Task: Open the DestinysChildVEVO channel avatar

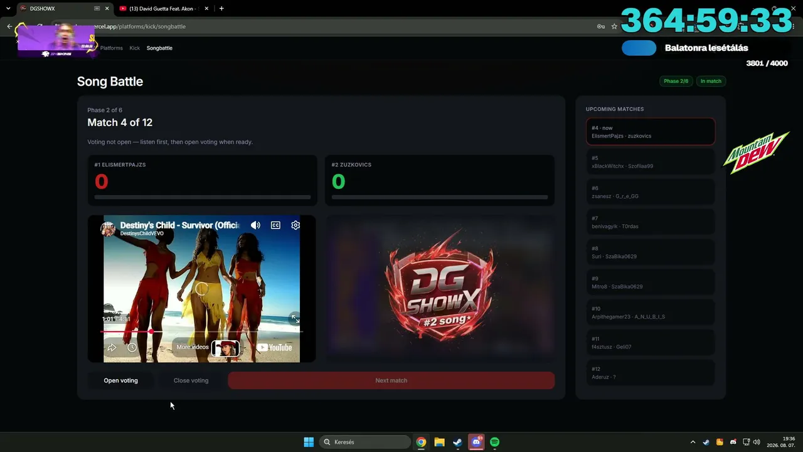Action: [108, 229]
